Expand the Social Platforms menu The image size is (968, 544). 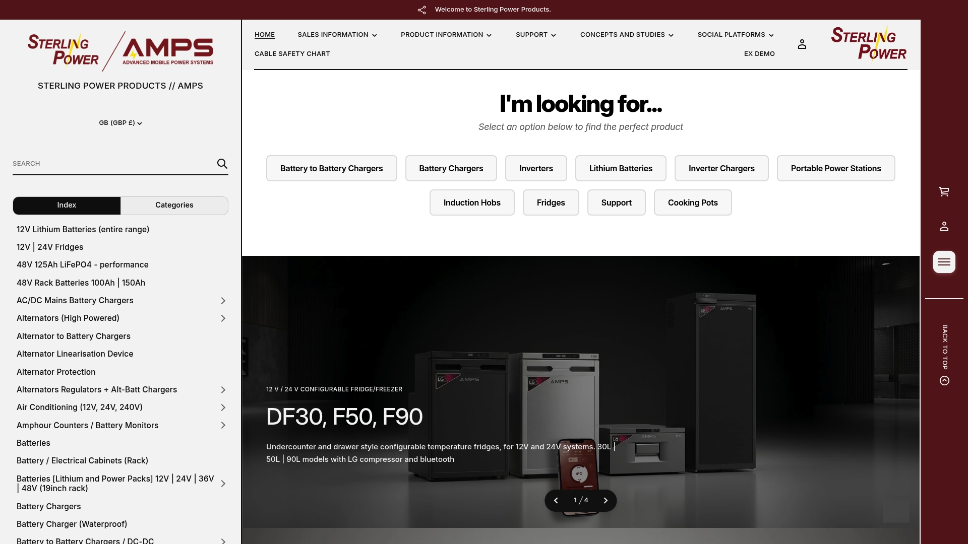[x=736, y=35]
